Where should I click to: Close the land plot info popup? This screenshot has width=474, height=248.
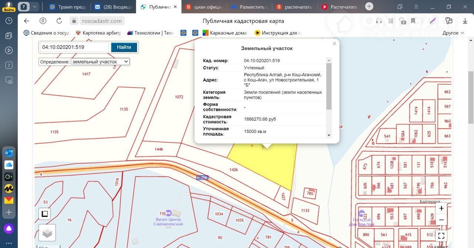tap(334, 44)
